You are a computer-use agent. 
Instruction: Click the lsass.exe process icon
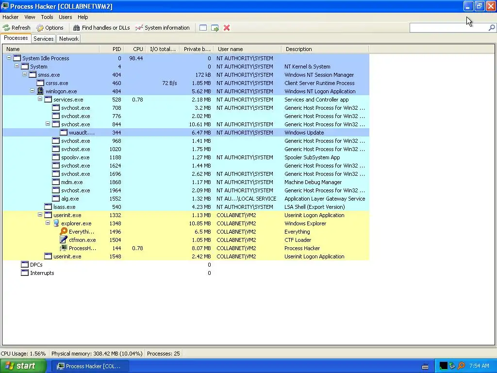48,206
